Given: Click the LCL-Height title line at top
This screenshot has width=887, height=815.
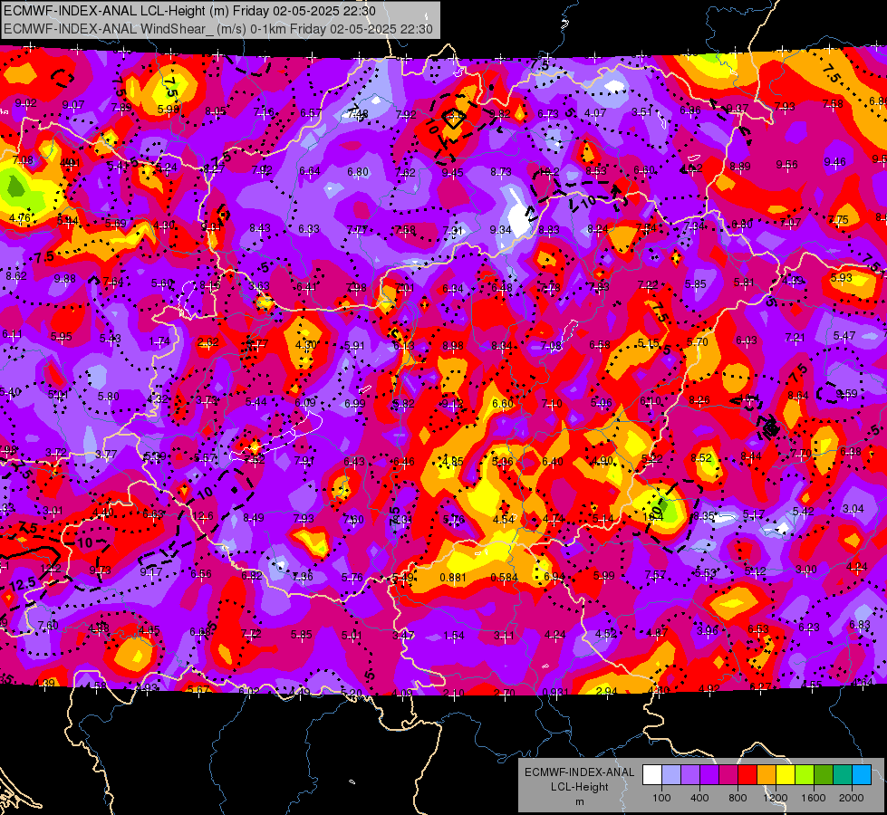Looking at the screenshot, I should point(189,11).
